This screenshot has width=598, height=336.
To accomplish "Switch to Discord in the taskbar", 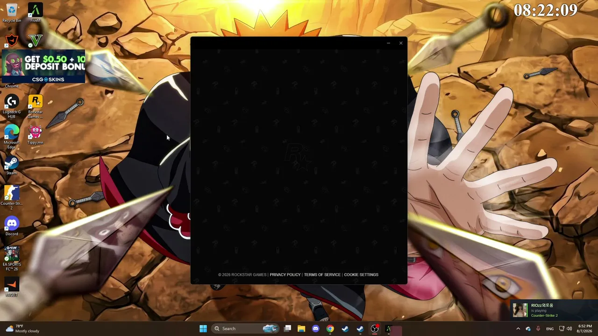I will click(x=315, y=329).
